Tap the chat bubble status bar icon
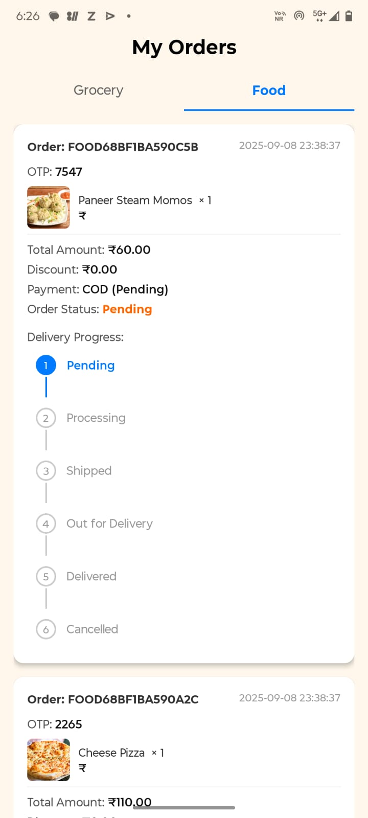 tap(54, 16)
